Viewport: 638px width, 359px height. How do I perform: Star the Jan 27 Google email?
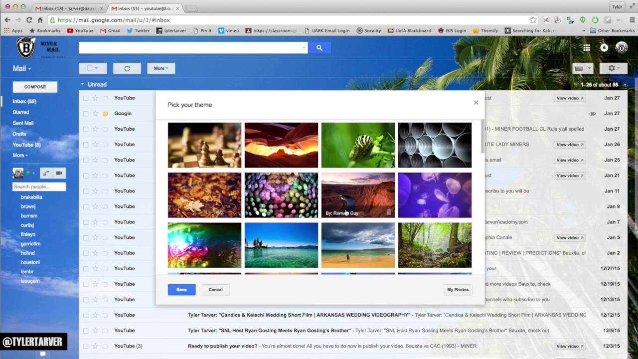pos(95,113)
